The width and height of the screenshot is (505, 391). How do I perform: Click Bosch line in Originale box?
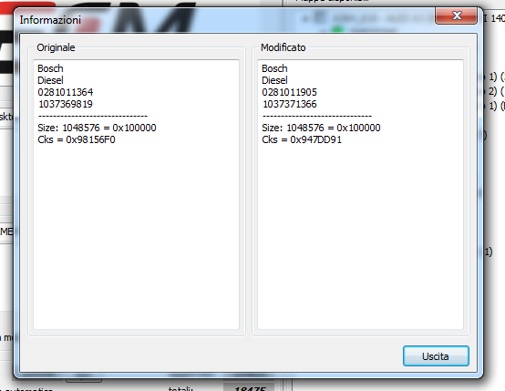[50, 68]
